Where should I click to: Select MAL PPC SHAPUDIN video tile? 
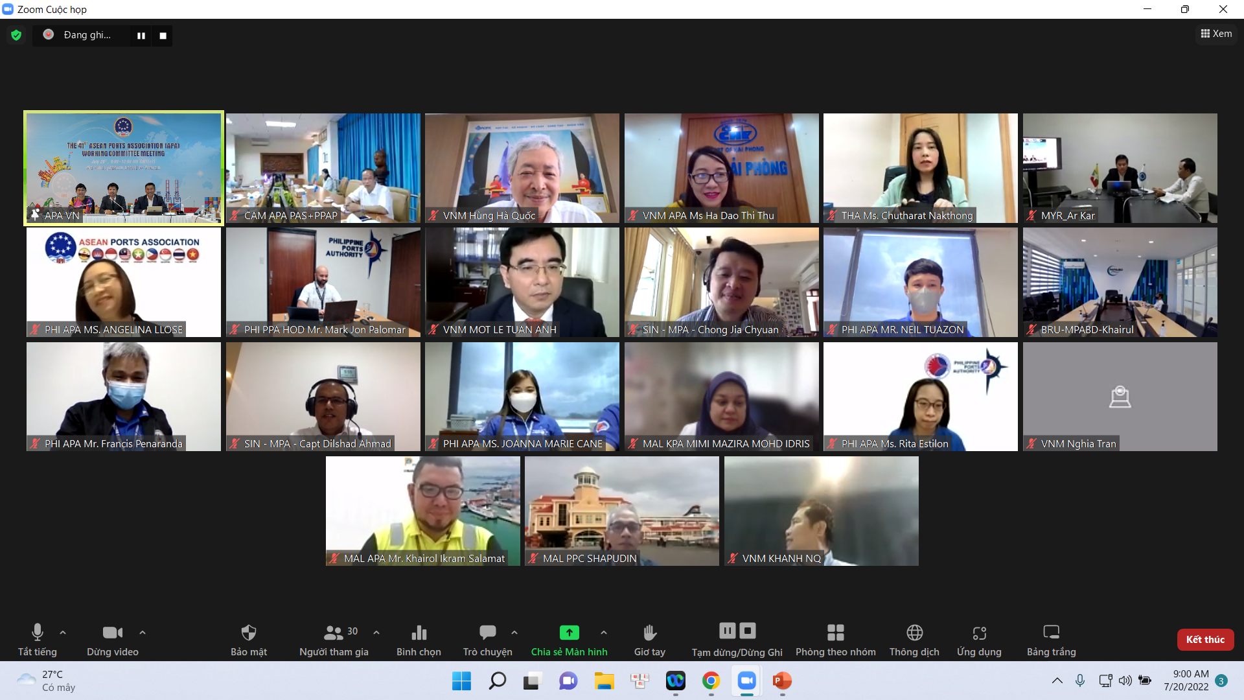pyautogui.click(x=622, y=511)
